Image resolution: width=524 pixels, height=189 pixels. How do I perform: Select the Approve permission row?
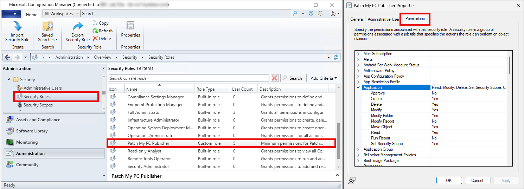[434, 93]
